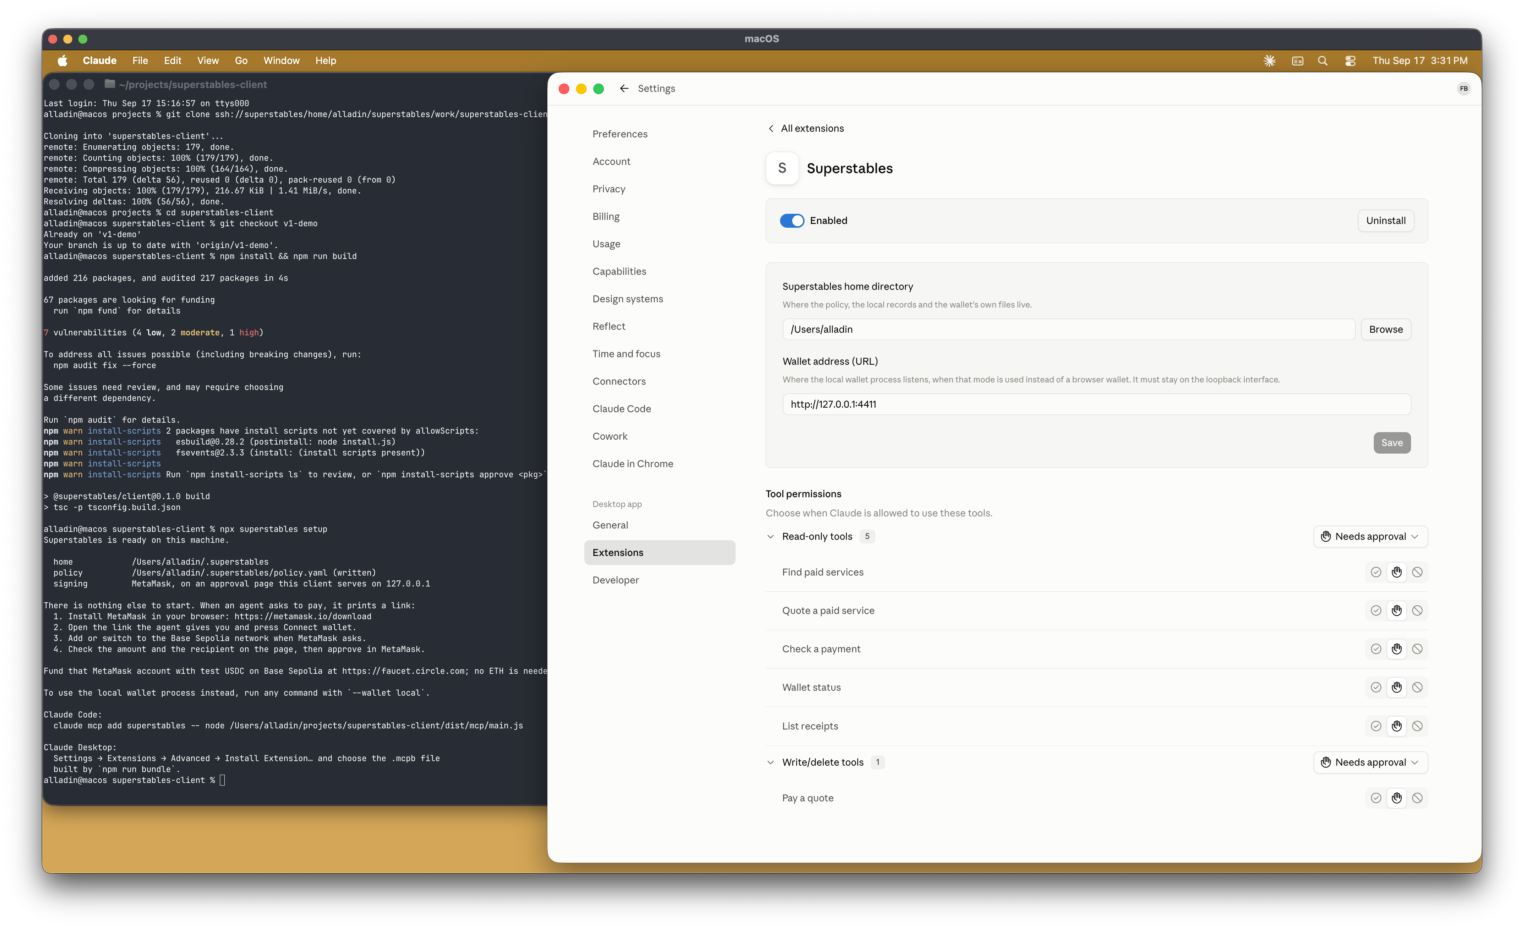Screen dimensions: 1524x929
Task: Open the Apple menu
Action: (62, 61)
